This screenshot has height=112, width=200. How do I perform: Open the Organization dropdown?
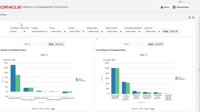pos(95,31)
